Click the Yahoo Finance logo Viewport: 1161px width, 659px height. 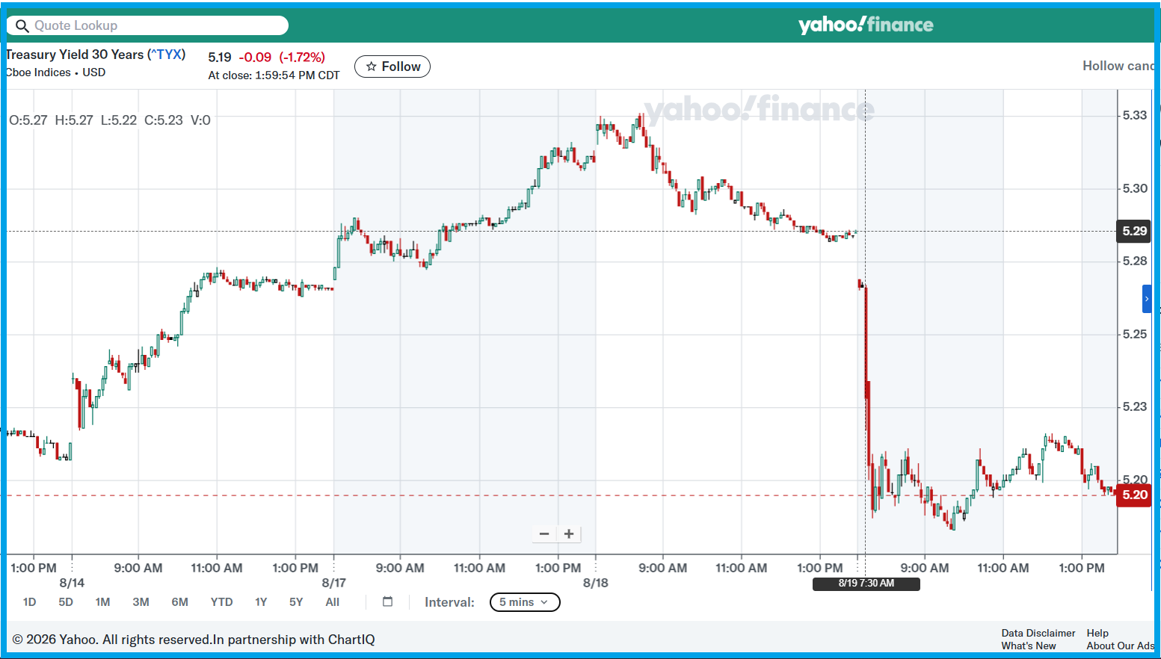866,25
